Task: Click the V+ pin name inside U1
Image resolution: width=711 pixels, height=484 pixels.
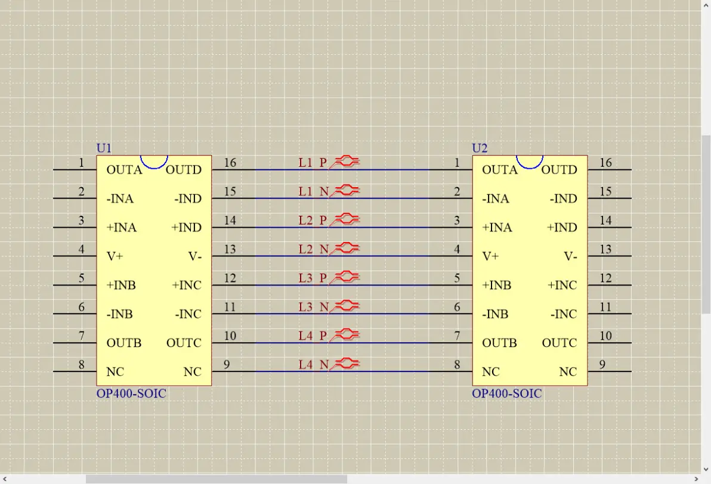Action: pyautogui.click(x=115, y=256)
